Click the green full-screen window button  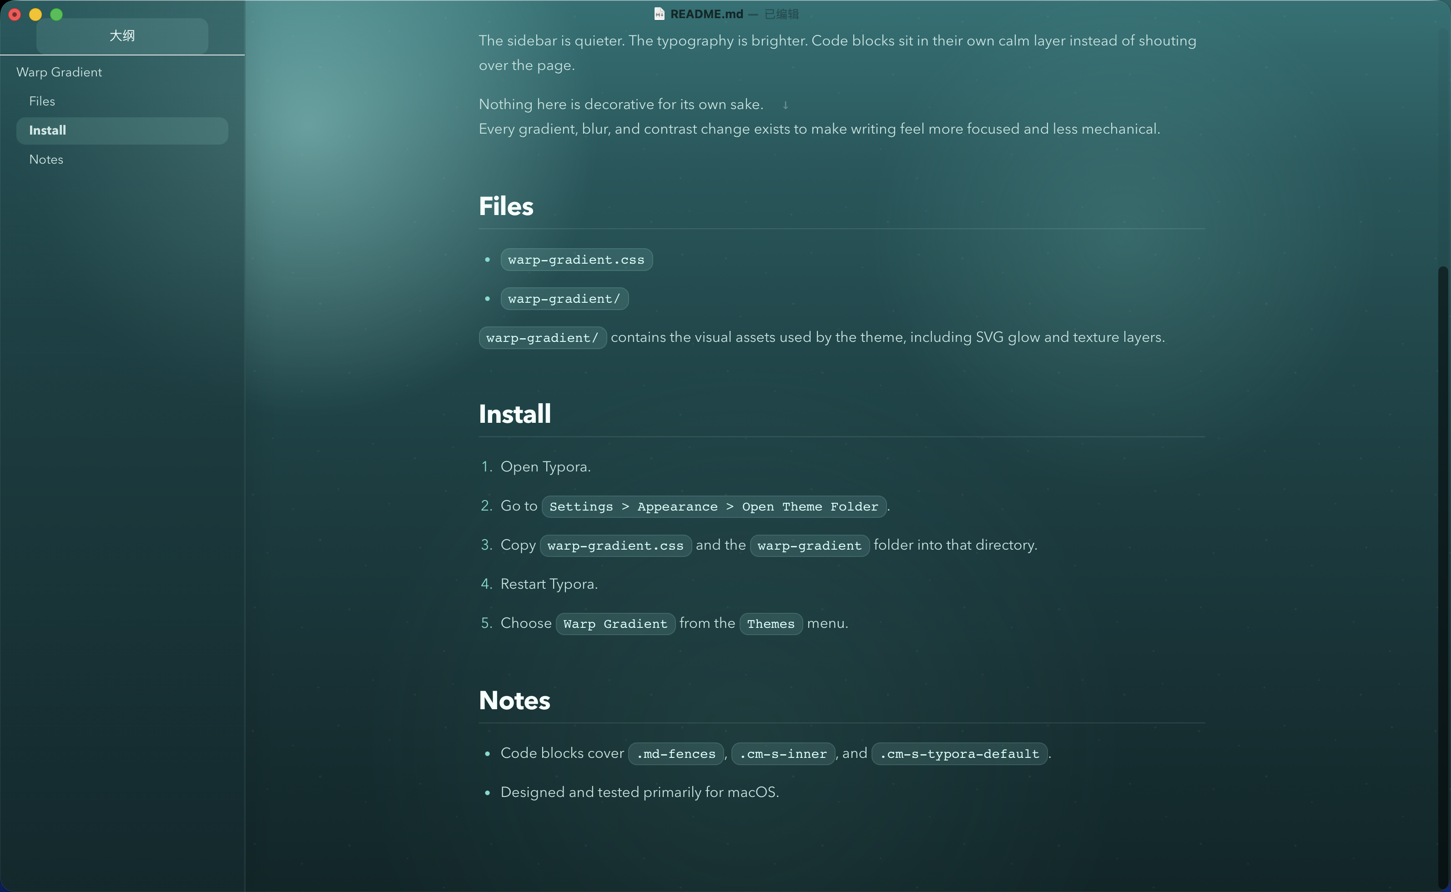pos(57,15)
